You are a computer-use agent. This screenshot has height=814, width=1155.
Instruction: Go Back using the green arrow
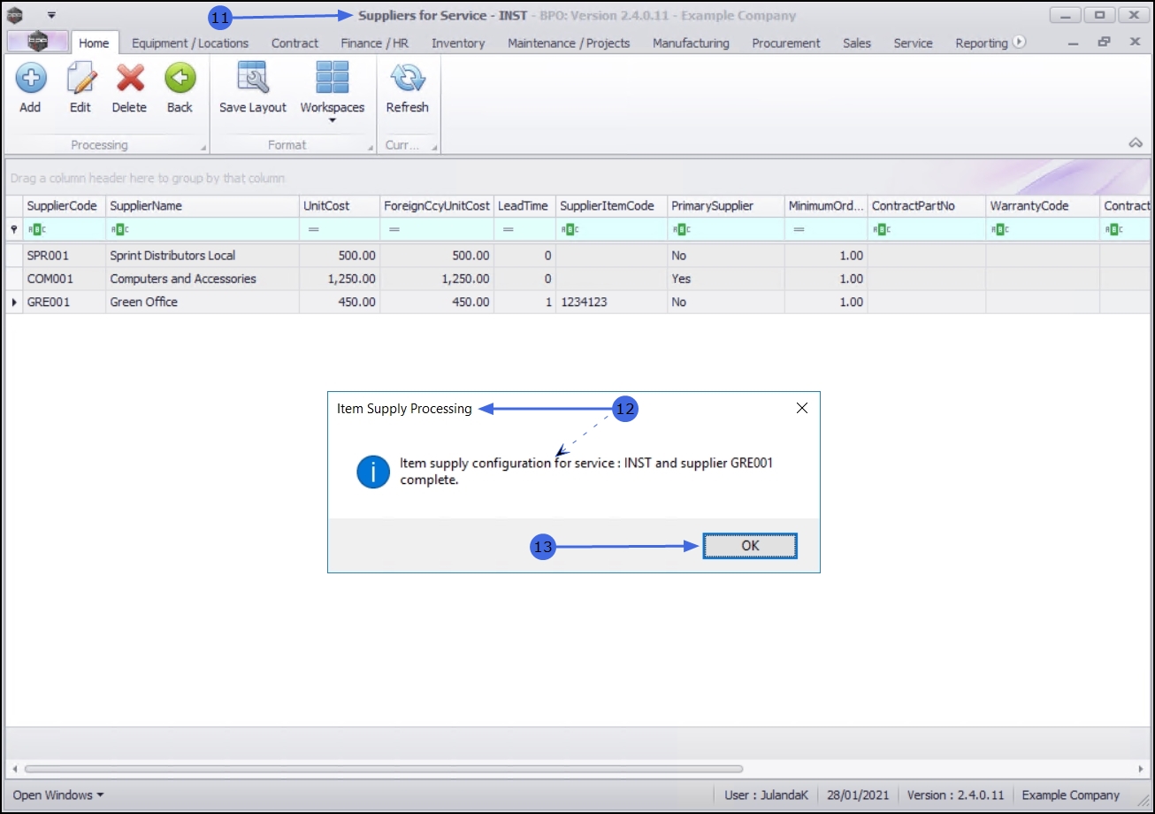[x=180, y=79]
